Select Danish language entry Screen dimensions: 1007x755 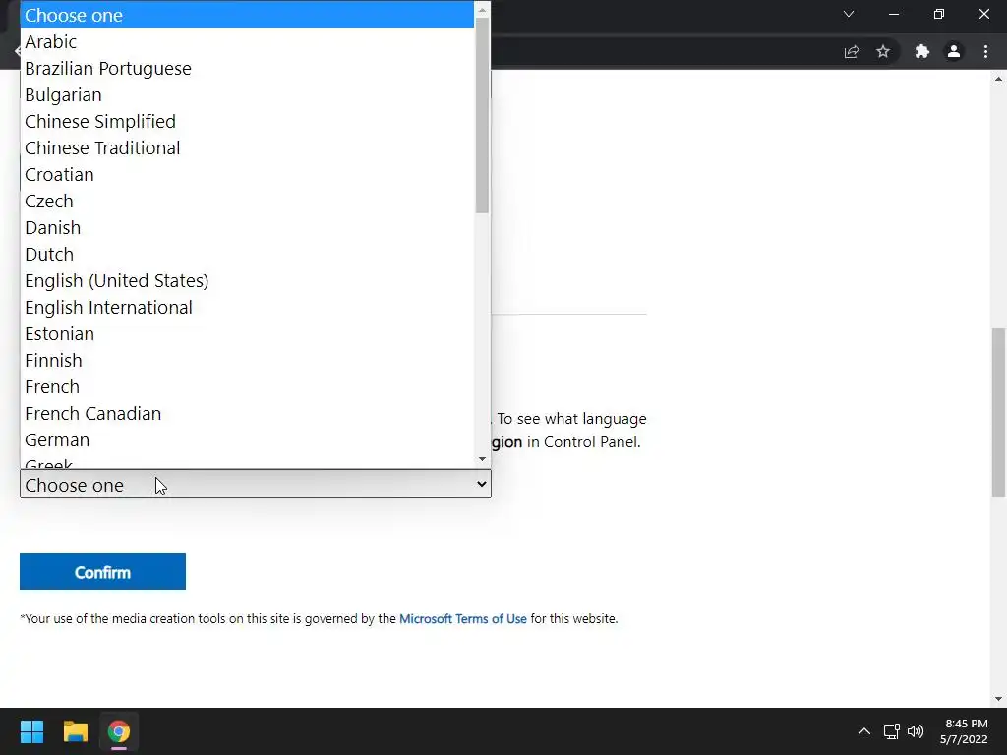(247, 228)
